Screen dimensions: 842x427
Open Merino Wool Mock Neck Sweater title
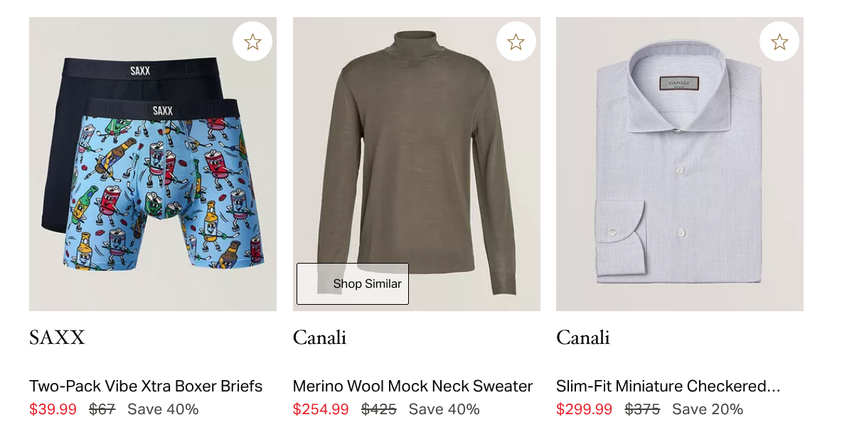(x=413, y=387)
